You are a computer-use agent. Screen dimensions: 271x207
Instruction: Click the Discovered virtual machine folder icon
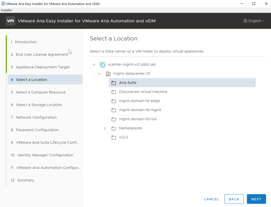tap(114, 92)
